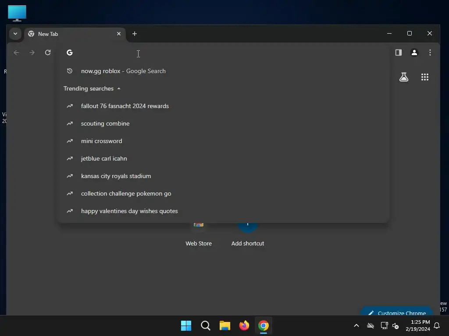449x336 pixels.
Task: Select jetblue carl icahn suggestion
Action: pyautogui.click(x=223, y=158)
